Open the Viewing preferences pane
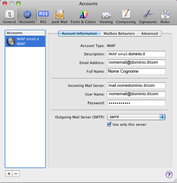The height and width of the screenshot is (183, 177). coord(106,17)
